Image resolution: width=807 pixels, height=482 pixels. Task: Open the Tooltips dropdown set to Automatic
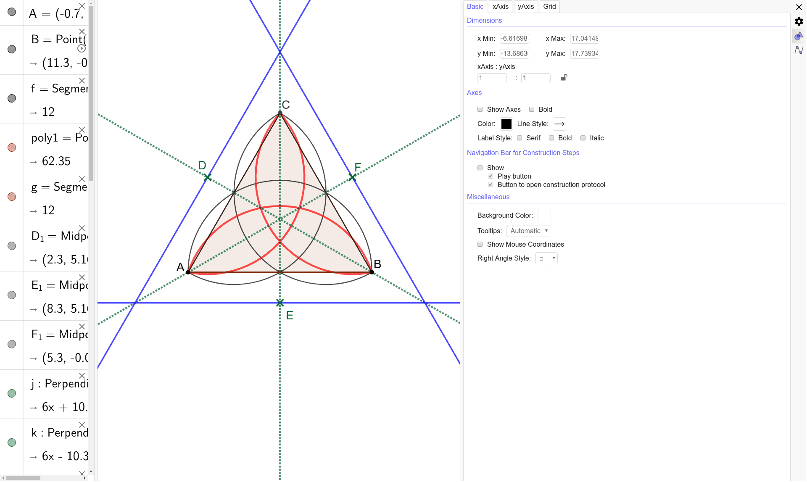tap(528, 231)
